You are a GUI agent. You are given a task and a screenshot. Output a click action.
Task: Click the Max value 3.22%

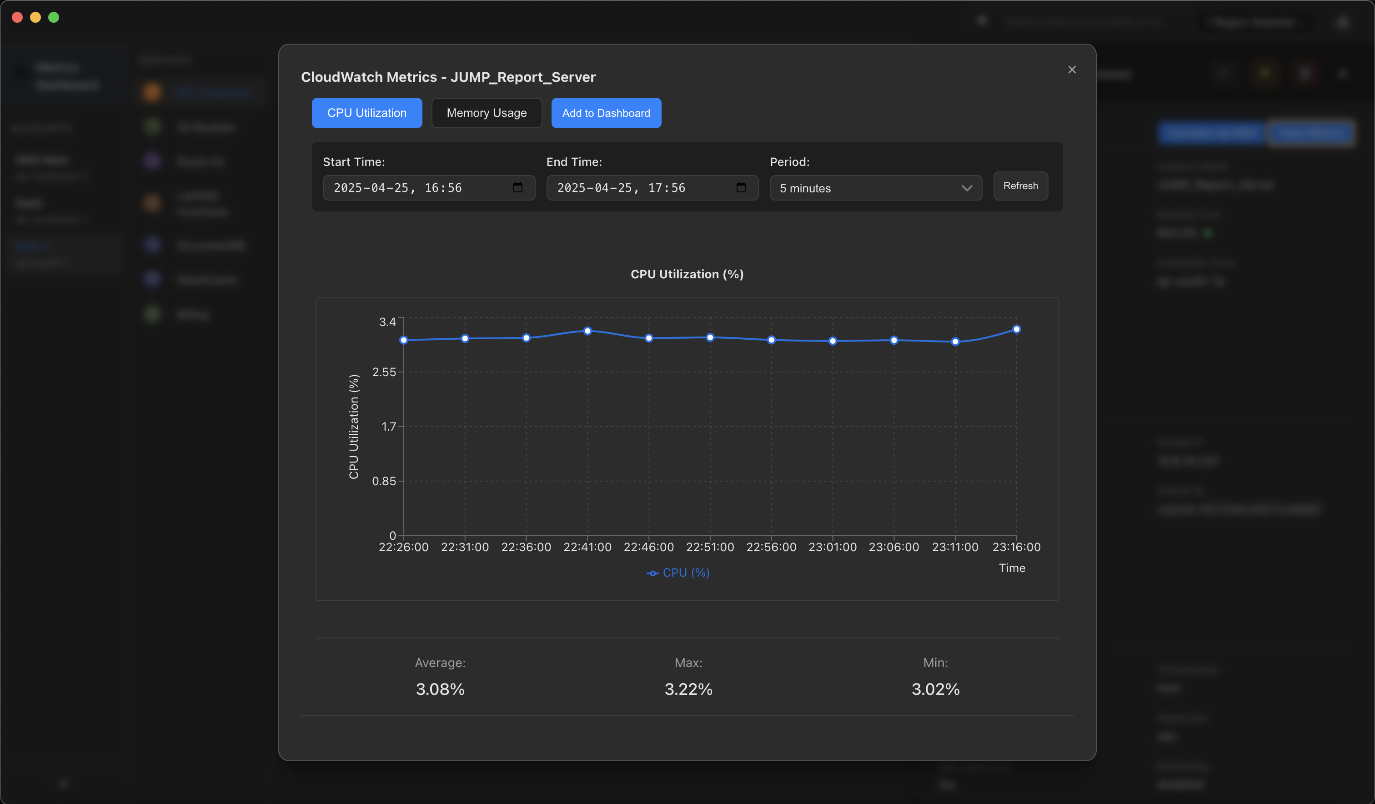pos(688,689)
